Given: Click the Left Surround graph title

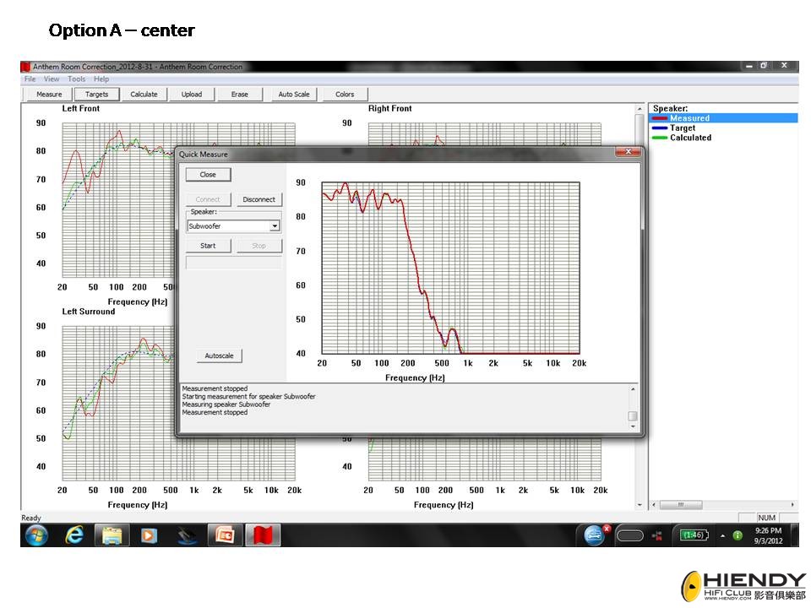Looking at the screenshot, I should (x=89, y=312).
